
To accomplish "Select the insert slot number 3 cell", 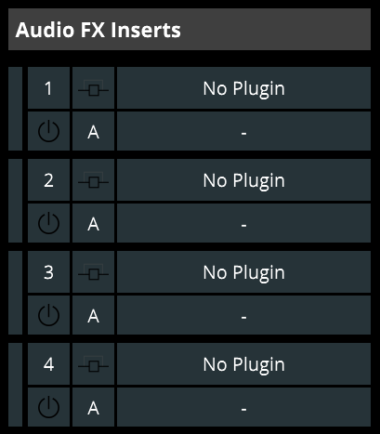I will (48, 272).
